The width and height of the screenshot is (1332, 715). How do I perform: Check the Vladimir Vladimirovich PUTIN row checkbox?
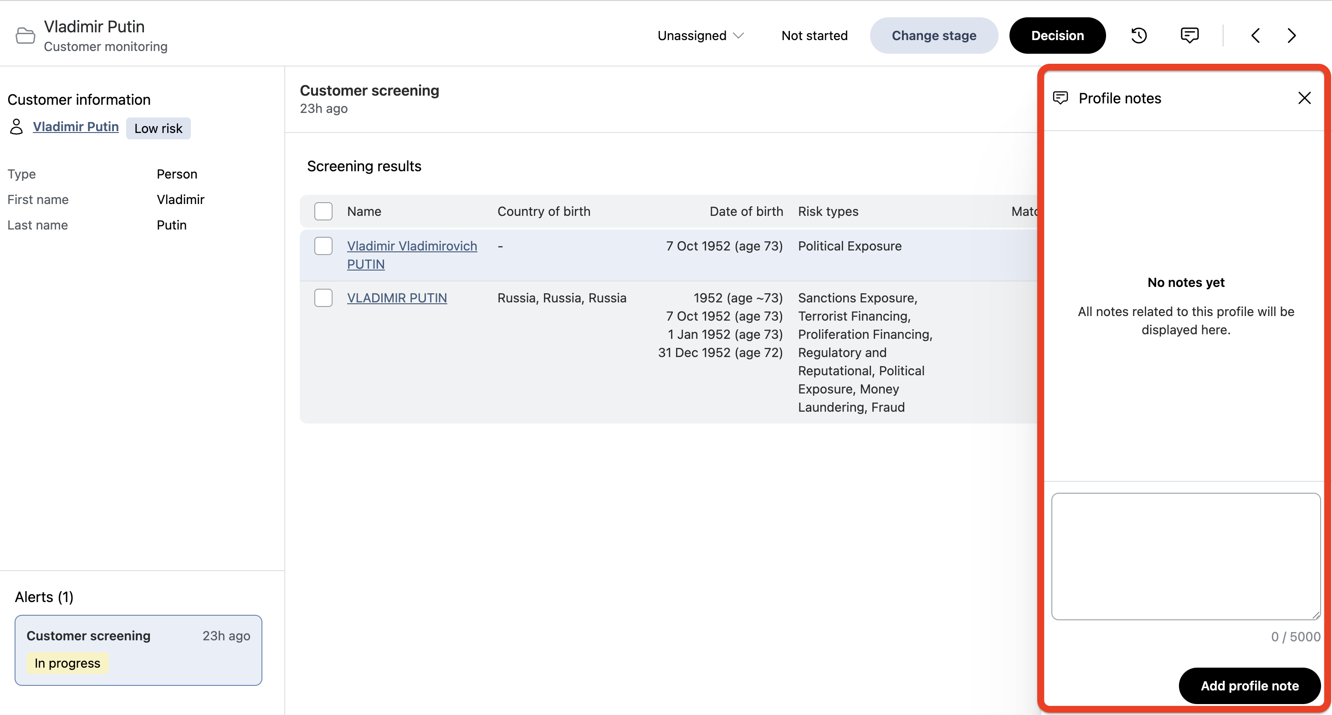(x=323, y=246)
